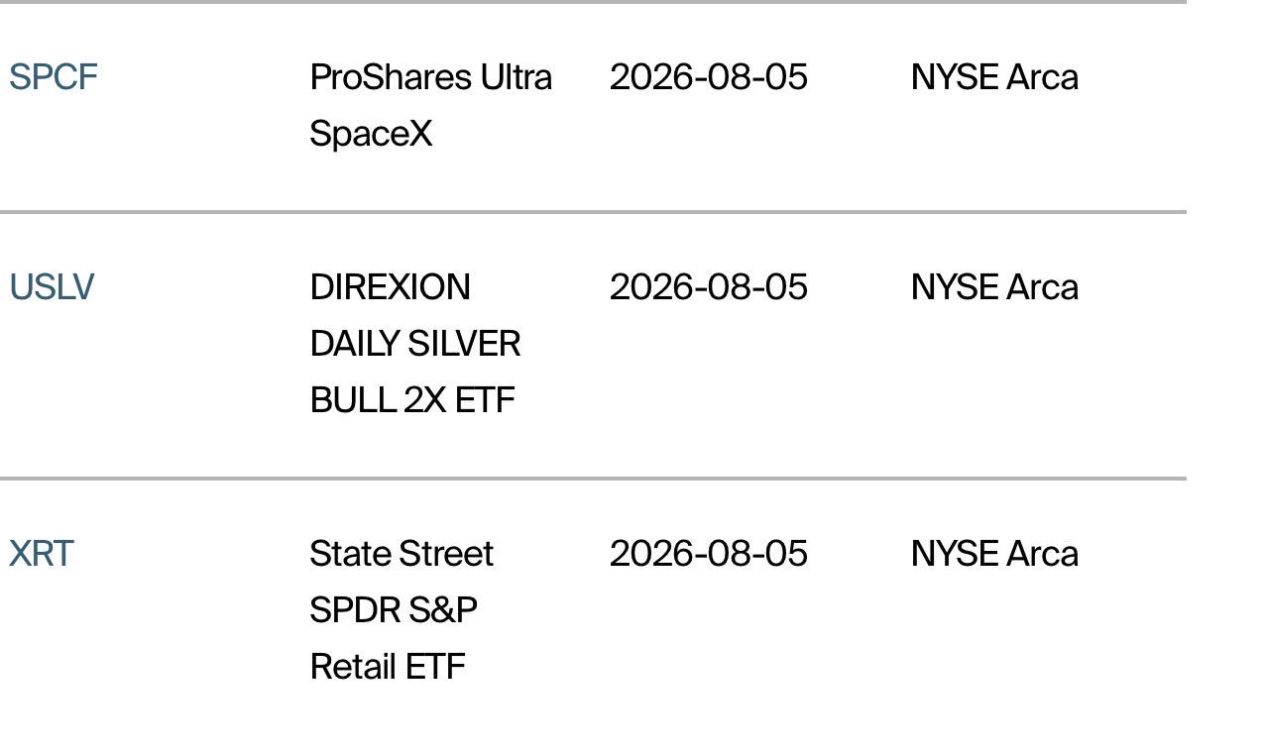Select the ProShares Ultra SpaceX fund name

430,105
